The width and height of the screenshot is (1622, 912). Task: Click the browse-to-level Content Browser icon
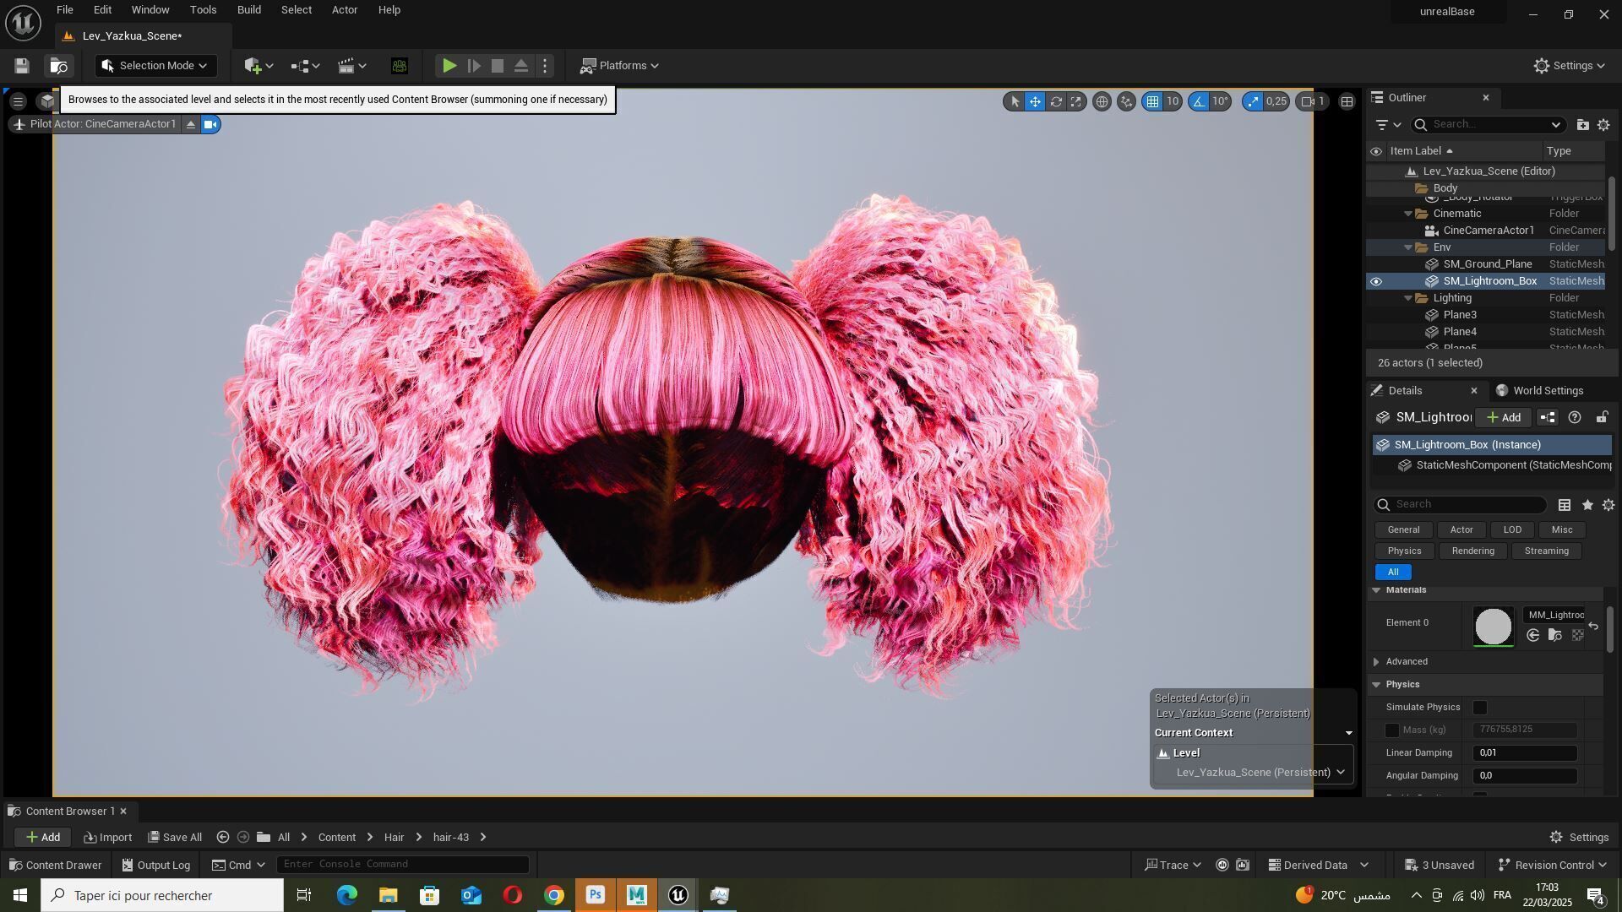(58, 66)
